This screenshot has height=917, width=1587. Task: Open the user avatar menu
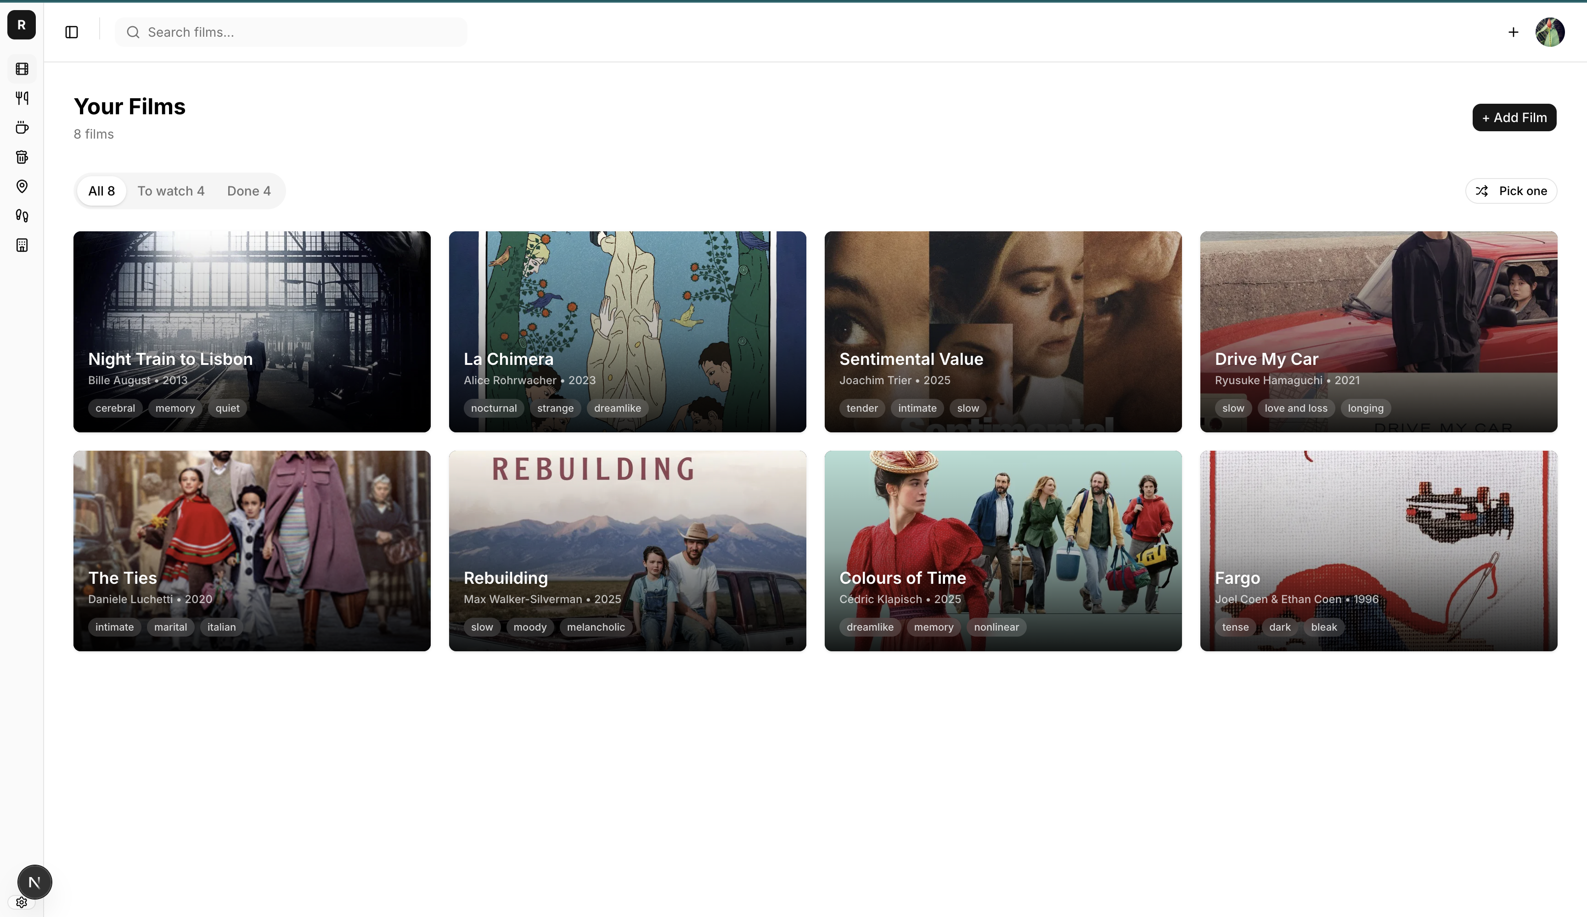[x=1550, y=32]
